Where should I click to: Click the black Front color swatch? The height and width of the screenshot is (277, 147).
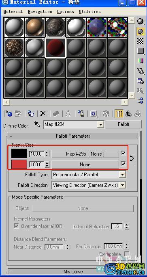(19, 154)
